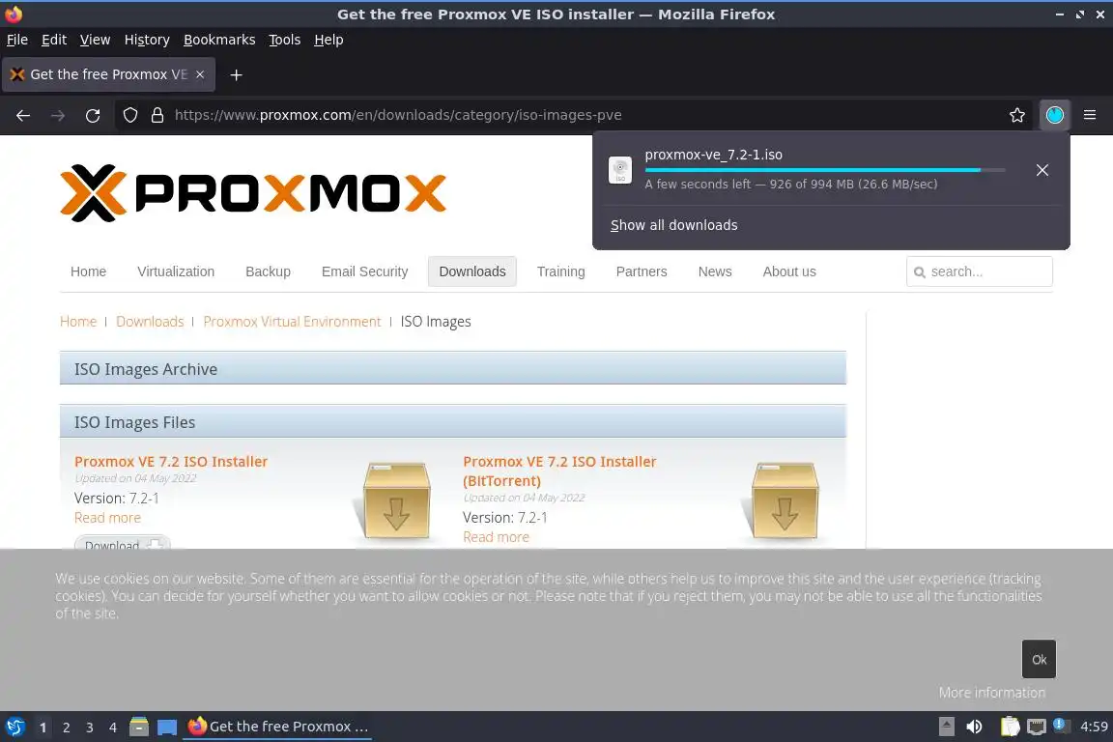Image resolution: width=1113 pixels, height=742 pixels.
Task: Click the URL address bar
Action: [575, 115]
